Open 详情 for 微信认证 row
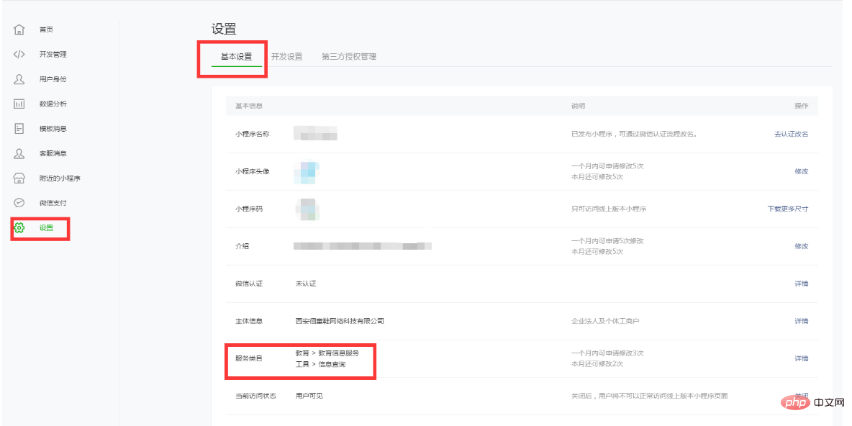 click(x=802, y=284)
